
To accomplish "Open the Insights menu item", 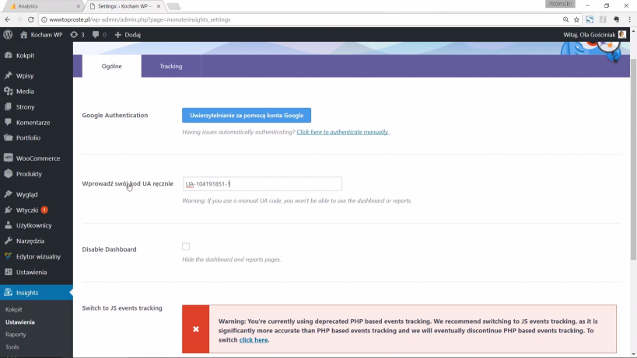I will tap(37, 292).
